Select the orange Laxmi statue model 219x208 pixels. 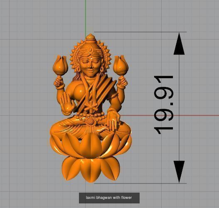pos(91,108)
